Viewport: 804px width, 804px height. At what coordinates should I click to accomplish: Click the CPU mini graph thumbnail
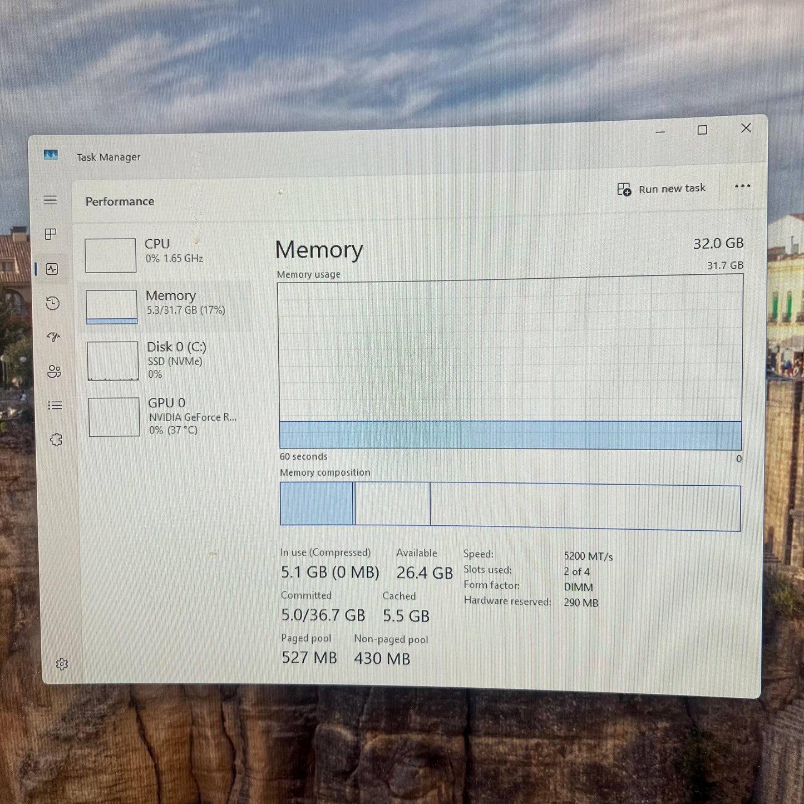[110, 255]
